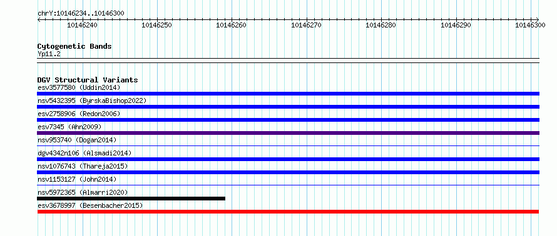Click ruler position 10146290
This screenshot has height=236, width=557.
pyautogui.click(x=456, y=25)
